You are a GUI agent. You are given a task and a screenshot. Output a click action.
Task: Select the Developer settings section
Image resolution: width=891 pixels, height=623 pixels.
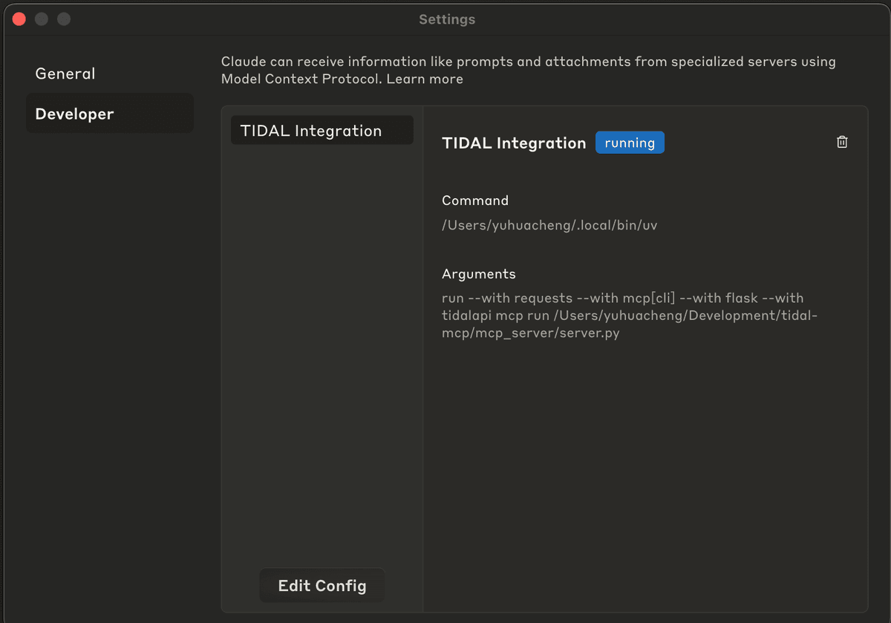[110, 114]
